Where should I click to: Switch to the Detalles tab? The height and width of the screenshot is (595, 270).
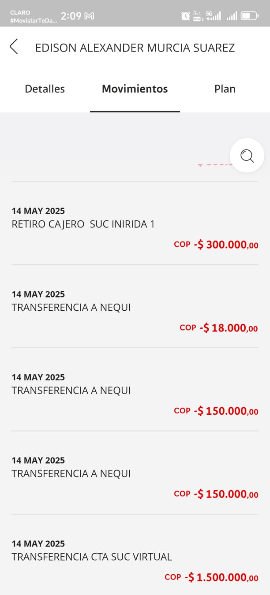pos(45,89)
